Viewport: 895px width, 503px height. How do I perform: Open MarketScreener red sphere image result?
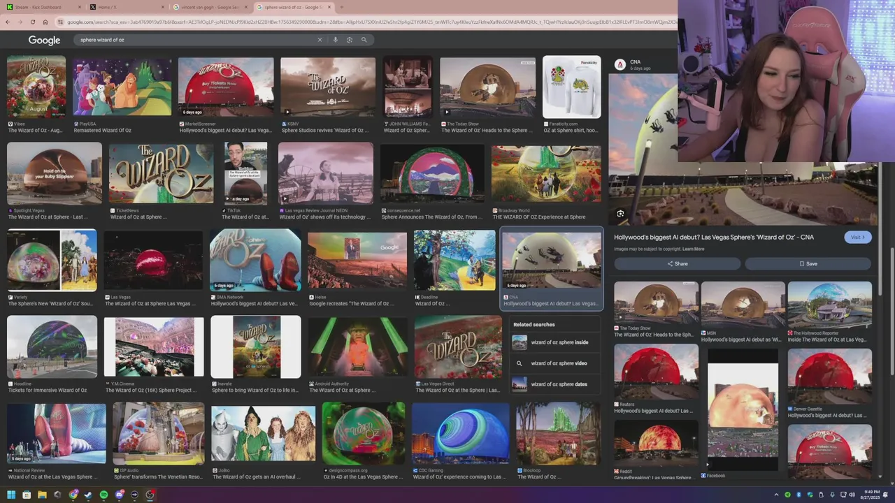pos(226,87)
